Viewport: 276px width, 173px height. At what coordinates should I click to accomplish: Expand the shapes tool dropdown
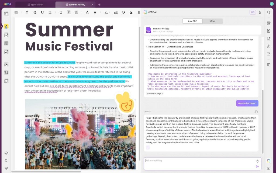(x=107, y=12)
